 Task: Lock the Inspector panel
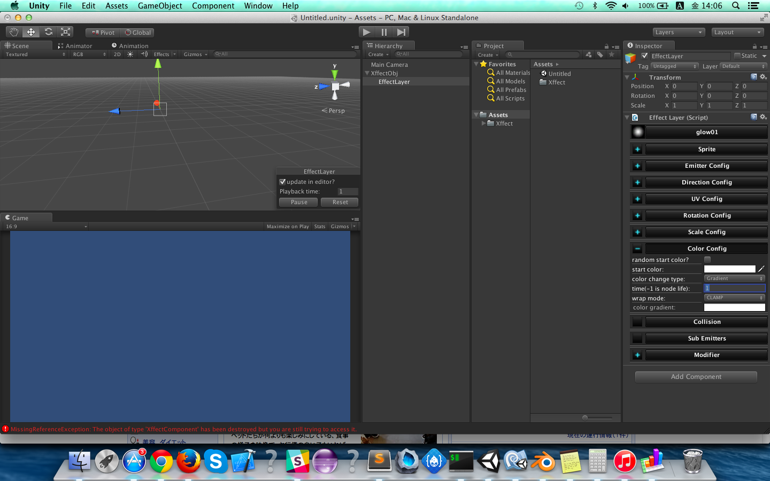pos(754,46)
